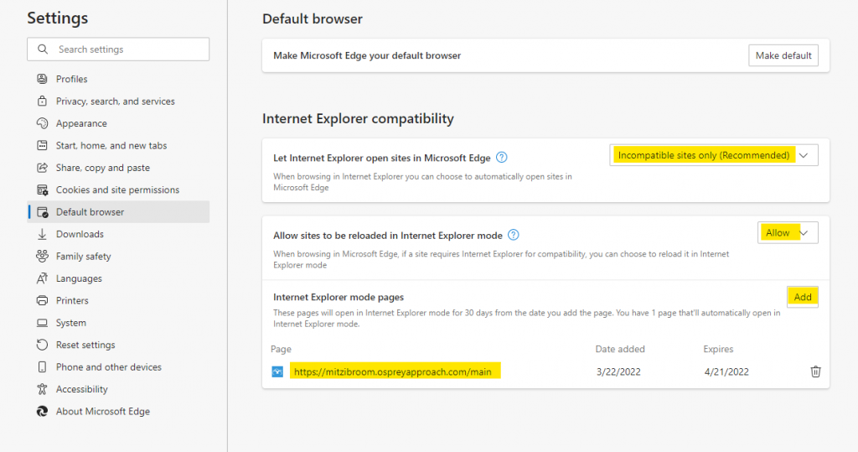Click the Profiles sidebar icon
This screenshot has width=858, height=452.
pos(42,79)
